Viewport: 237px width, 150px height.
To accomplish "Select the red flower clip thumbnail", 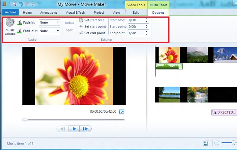I will click(x=169, y=55).
